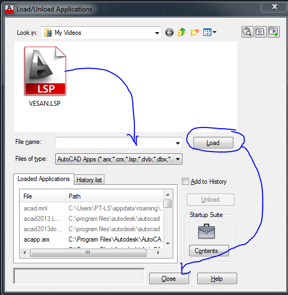Select the acad2013do... list entry
Viewport: 288px width, 295px height.
pyautogui.click(x=43, y=229)
